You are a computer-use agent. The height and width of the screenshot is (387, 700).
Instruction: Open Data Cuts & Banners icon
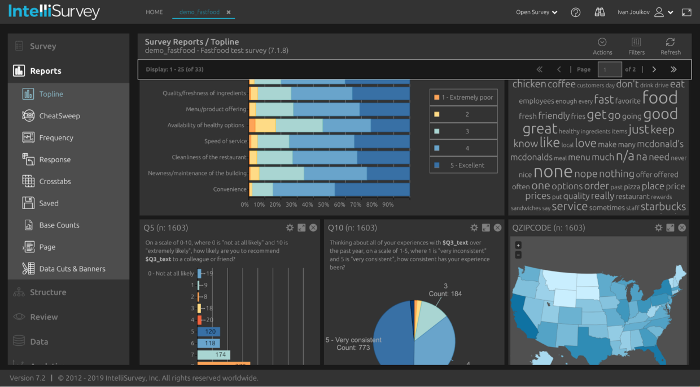point(28,268)
